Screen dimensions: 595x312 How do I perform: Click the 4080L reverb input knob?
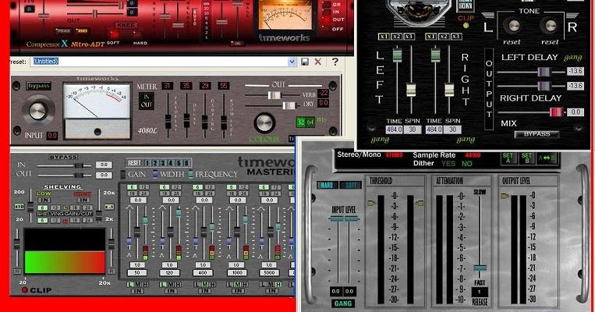(x=38, y=112)
